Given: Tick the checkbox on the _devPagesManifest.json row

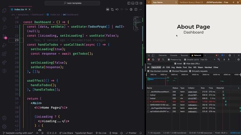Looking at the screenshot, I should pyautogui.click(x=148, y=108).
